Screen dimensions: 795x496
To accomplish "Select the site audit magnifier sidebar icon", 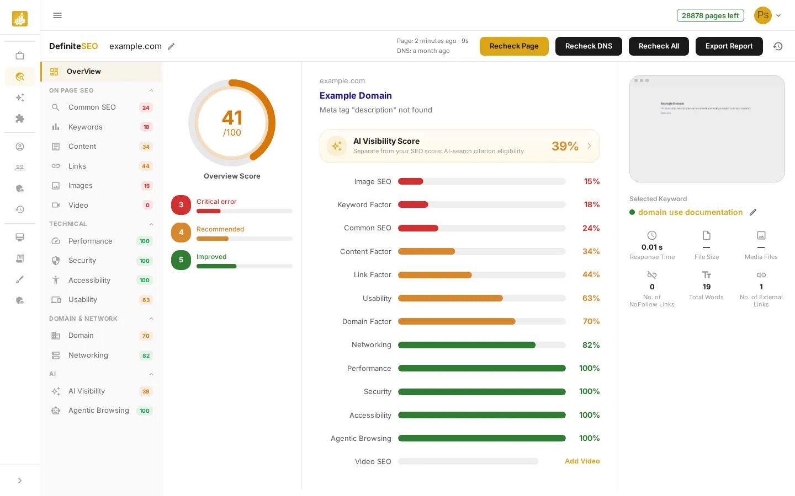I will click(20, 77).
